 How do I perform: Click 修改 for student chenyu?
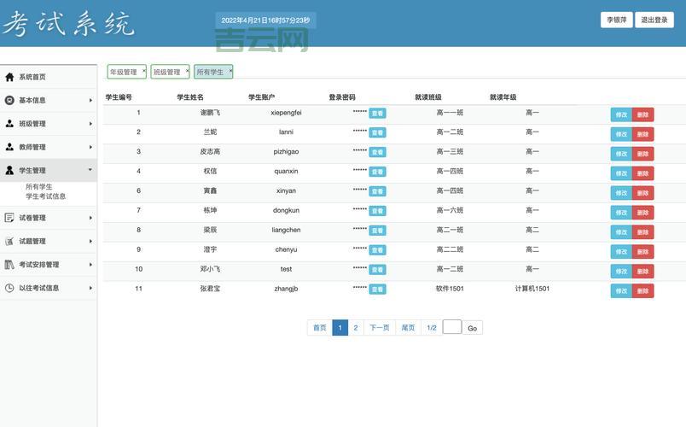point(621,251)
